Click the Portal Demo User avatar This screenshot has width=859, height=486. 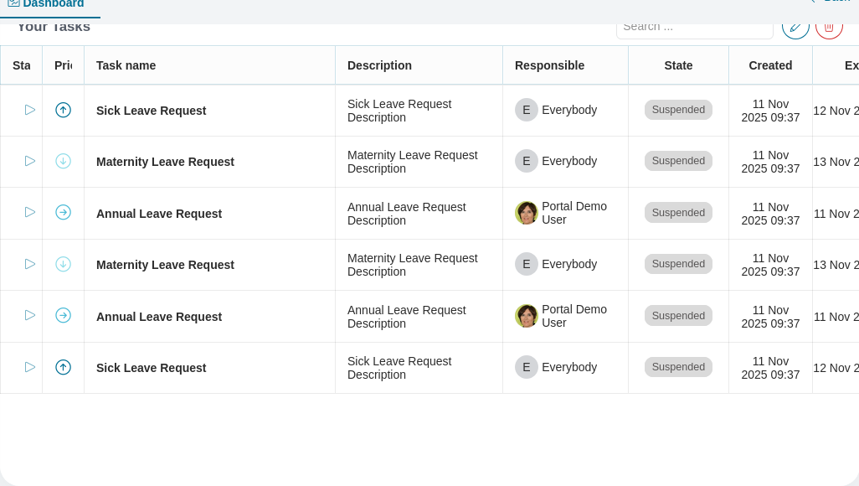tap(527, 213)
